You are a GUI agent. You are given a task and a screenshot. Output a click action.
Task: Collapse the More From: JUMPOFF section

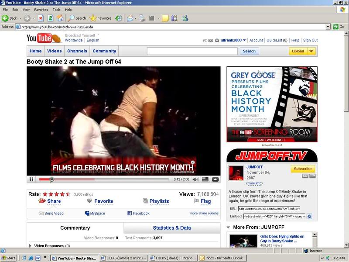click(228, 228)
